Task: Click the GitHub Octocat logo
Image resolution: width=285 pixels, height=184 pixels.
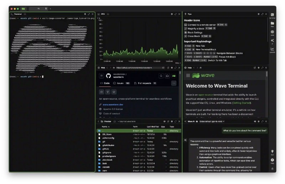Action: (x=109, y=76)
